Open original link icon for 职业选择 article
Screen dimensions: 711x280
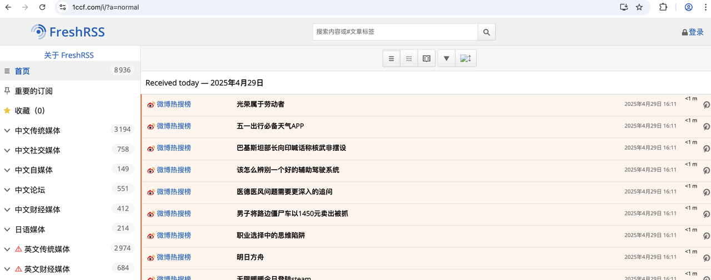pyautogui.click(x=707, y=236)
